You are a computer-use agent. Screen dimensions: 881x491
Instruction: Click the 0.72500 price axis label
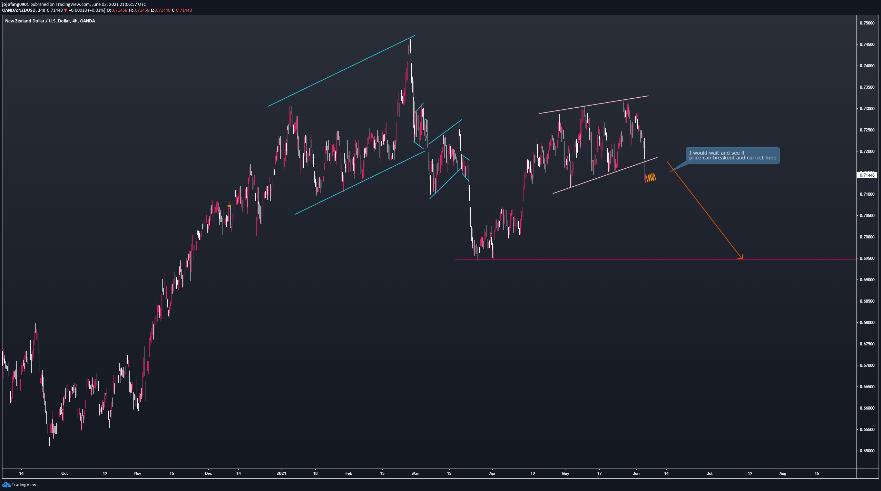pos(867,130)
